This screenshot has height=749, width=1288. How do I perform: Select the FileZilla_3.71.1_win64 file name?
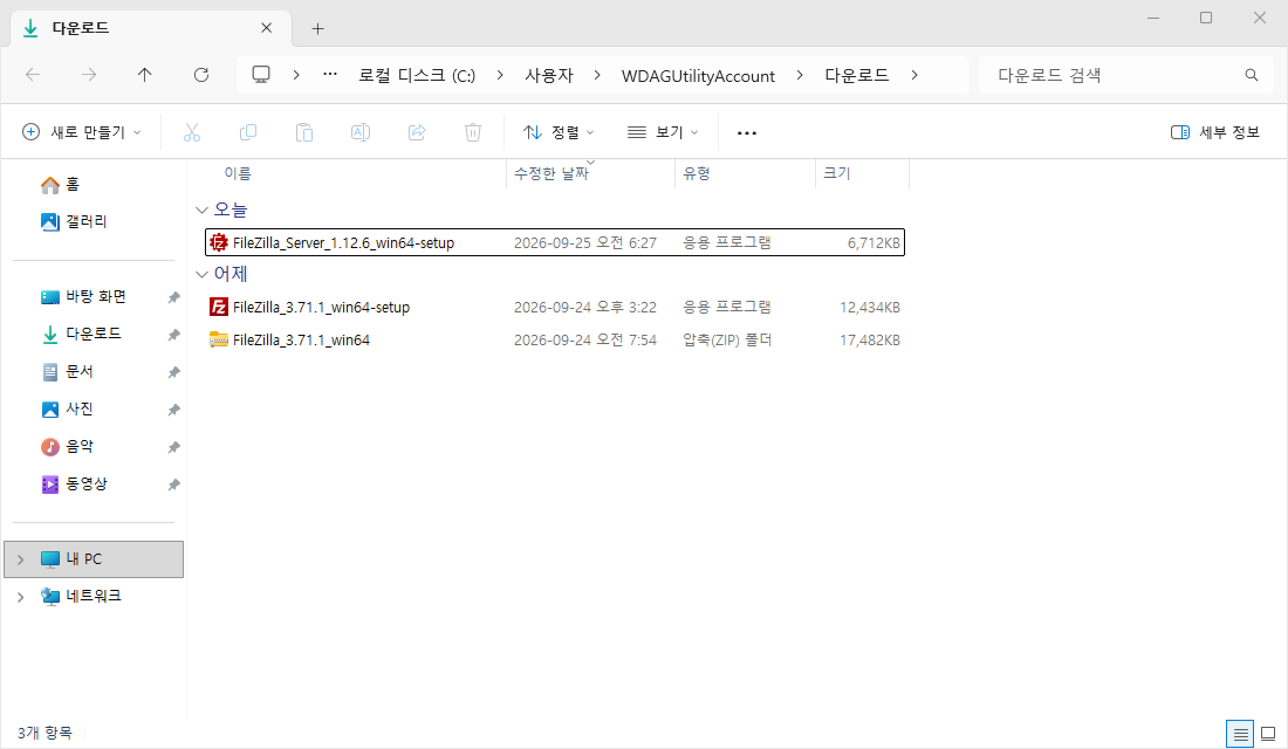302,340
